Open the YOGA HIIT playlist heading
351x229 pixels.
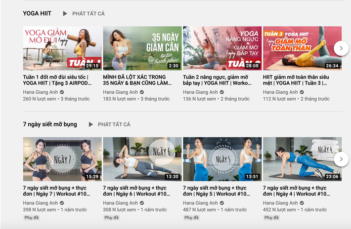(37, 13)
